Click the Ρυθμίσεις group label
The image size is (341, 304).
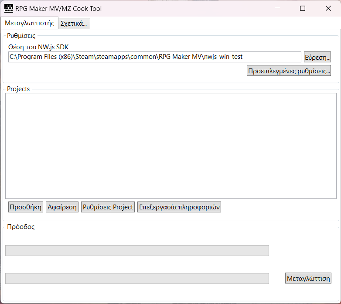pyautogui.click(x=21, y=36)
